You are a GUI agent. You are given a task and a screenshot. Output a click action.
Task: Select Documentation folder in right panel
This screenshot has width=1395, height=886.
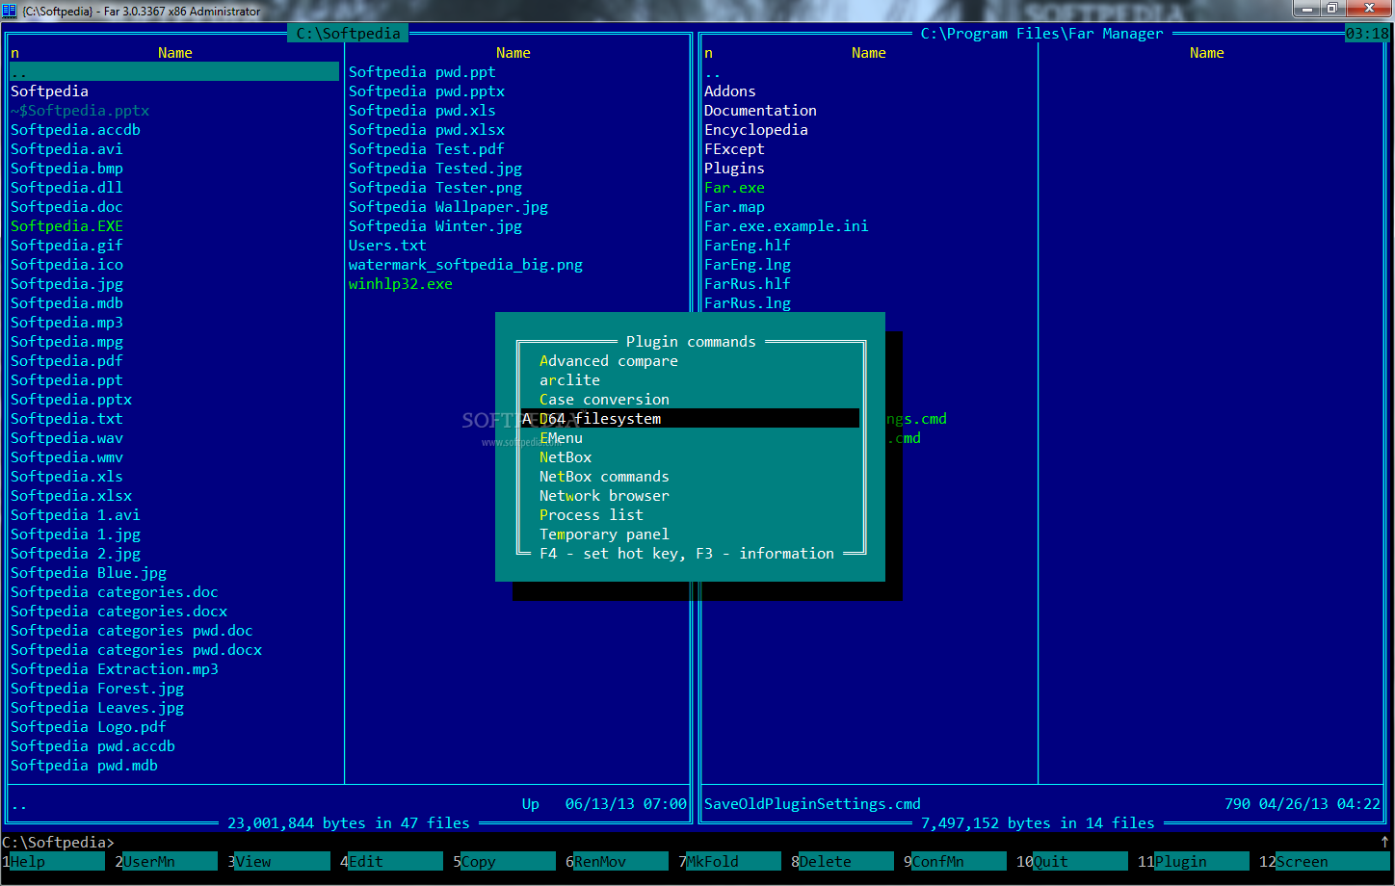click(760, 111)
